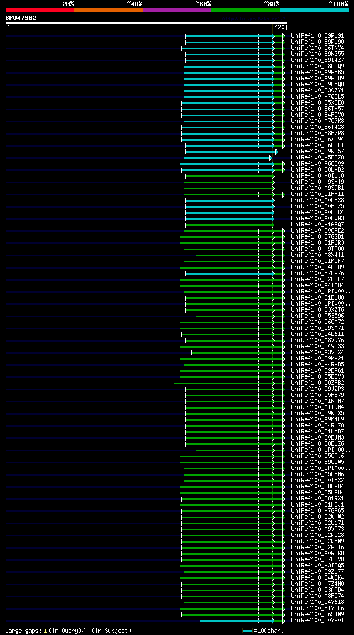Select the UniRef100_P68209 label
This screenshot has width=354, height=635.
[x=317, y=164]
